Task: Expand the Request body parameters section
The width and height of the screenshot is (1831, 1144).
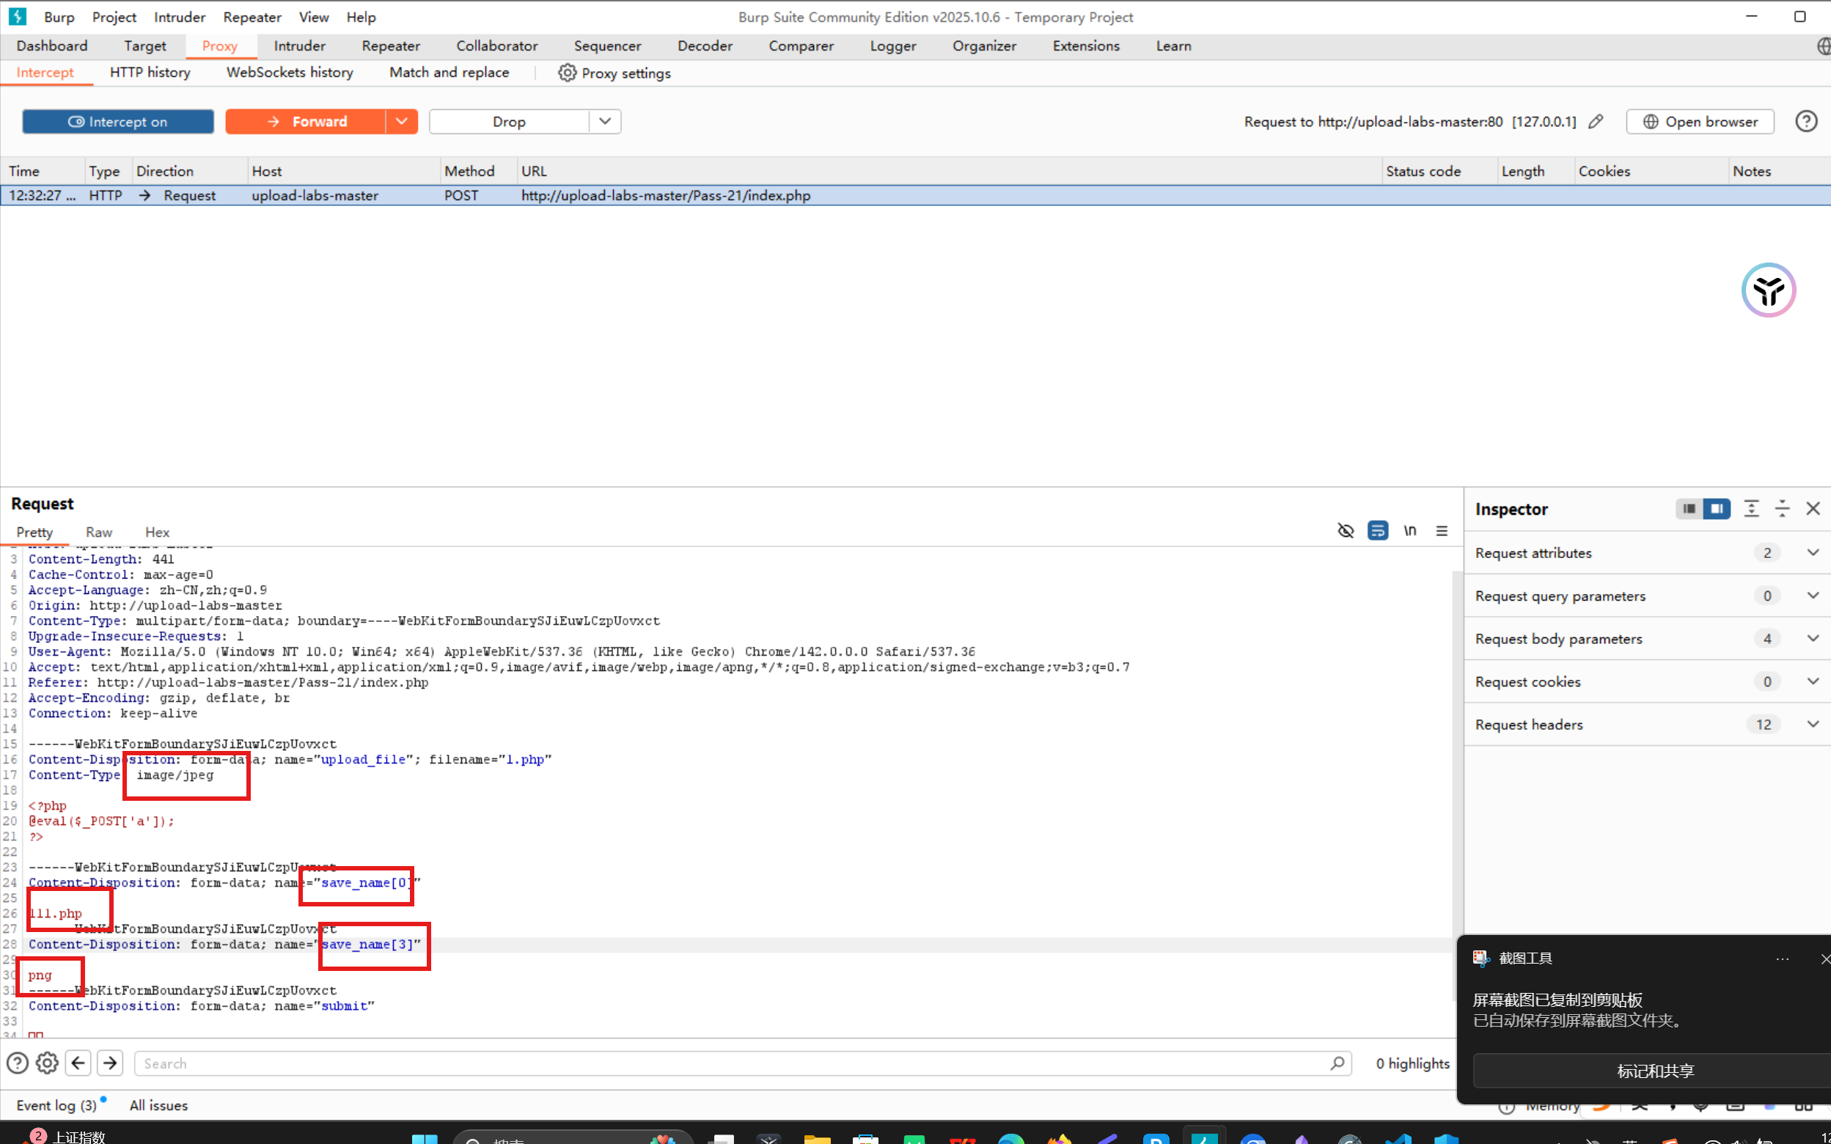Action: [1813, 639]
